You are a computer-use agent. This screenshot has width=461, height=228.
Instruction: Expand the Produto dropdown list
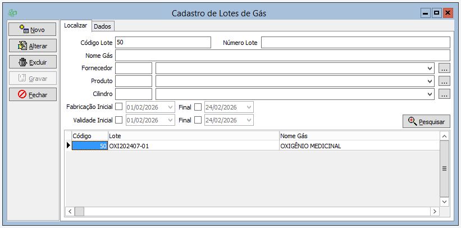point(430,81)
